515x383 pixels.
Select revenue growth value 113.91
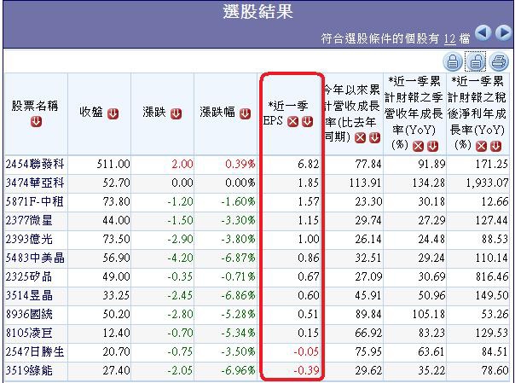[366, 183]
